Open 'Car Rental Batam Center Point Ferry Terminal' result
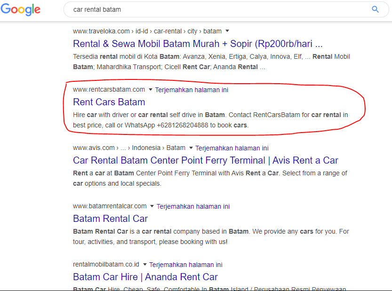 (x=206, y=160)
